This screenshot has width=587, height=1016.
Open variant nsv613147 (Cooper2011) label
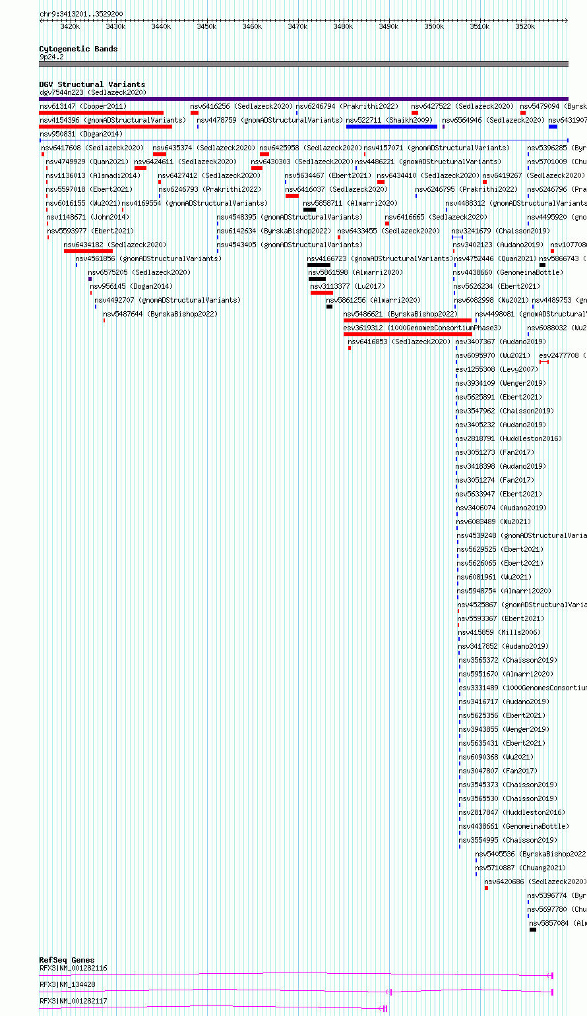tap(82, 106)
